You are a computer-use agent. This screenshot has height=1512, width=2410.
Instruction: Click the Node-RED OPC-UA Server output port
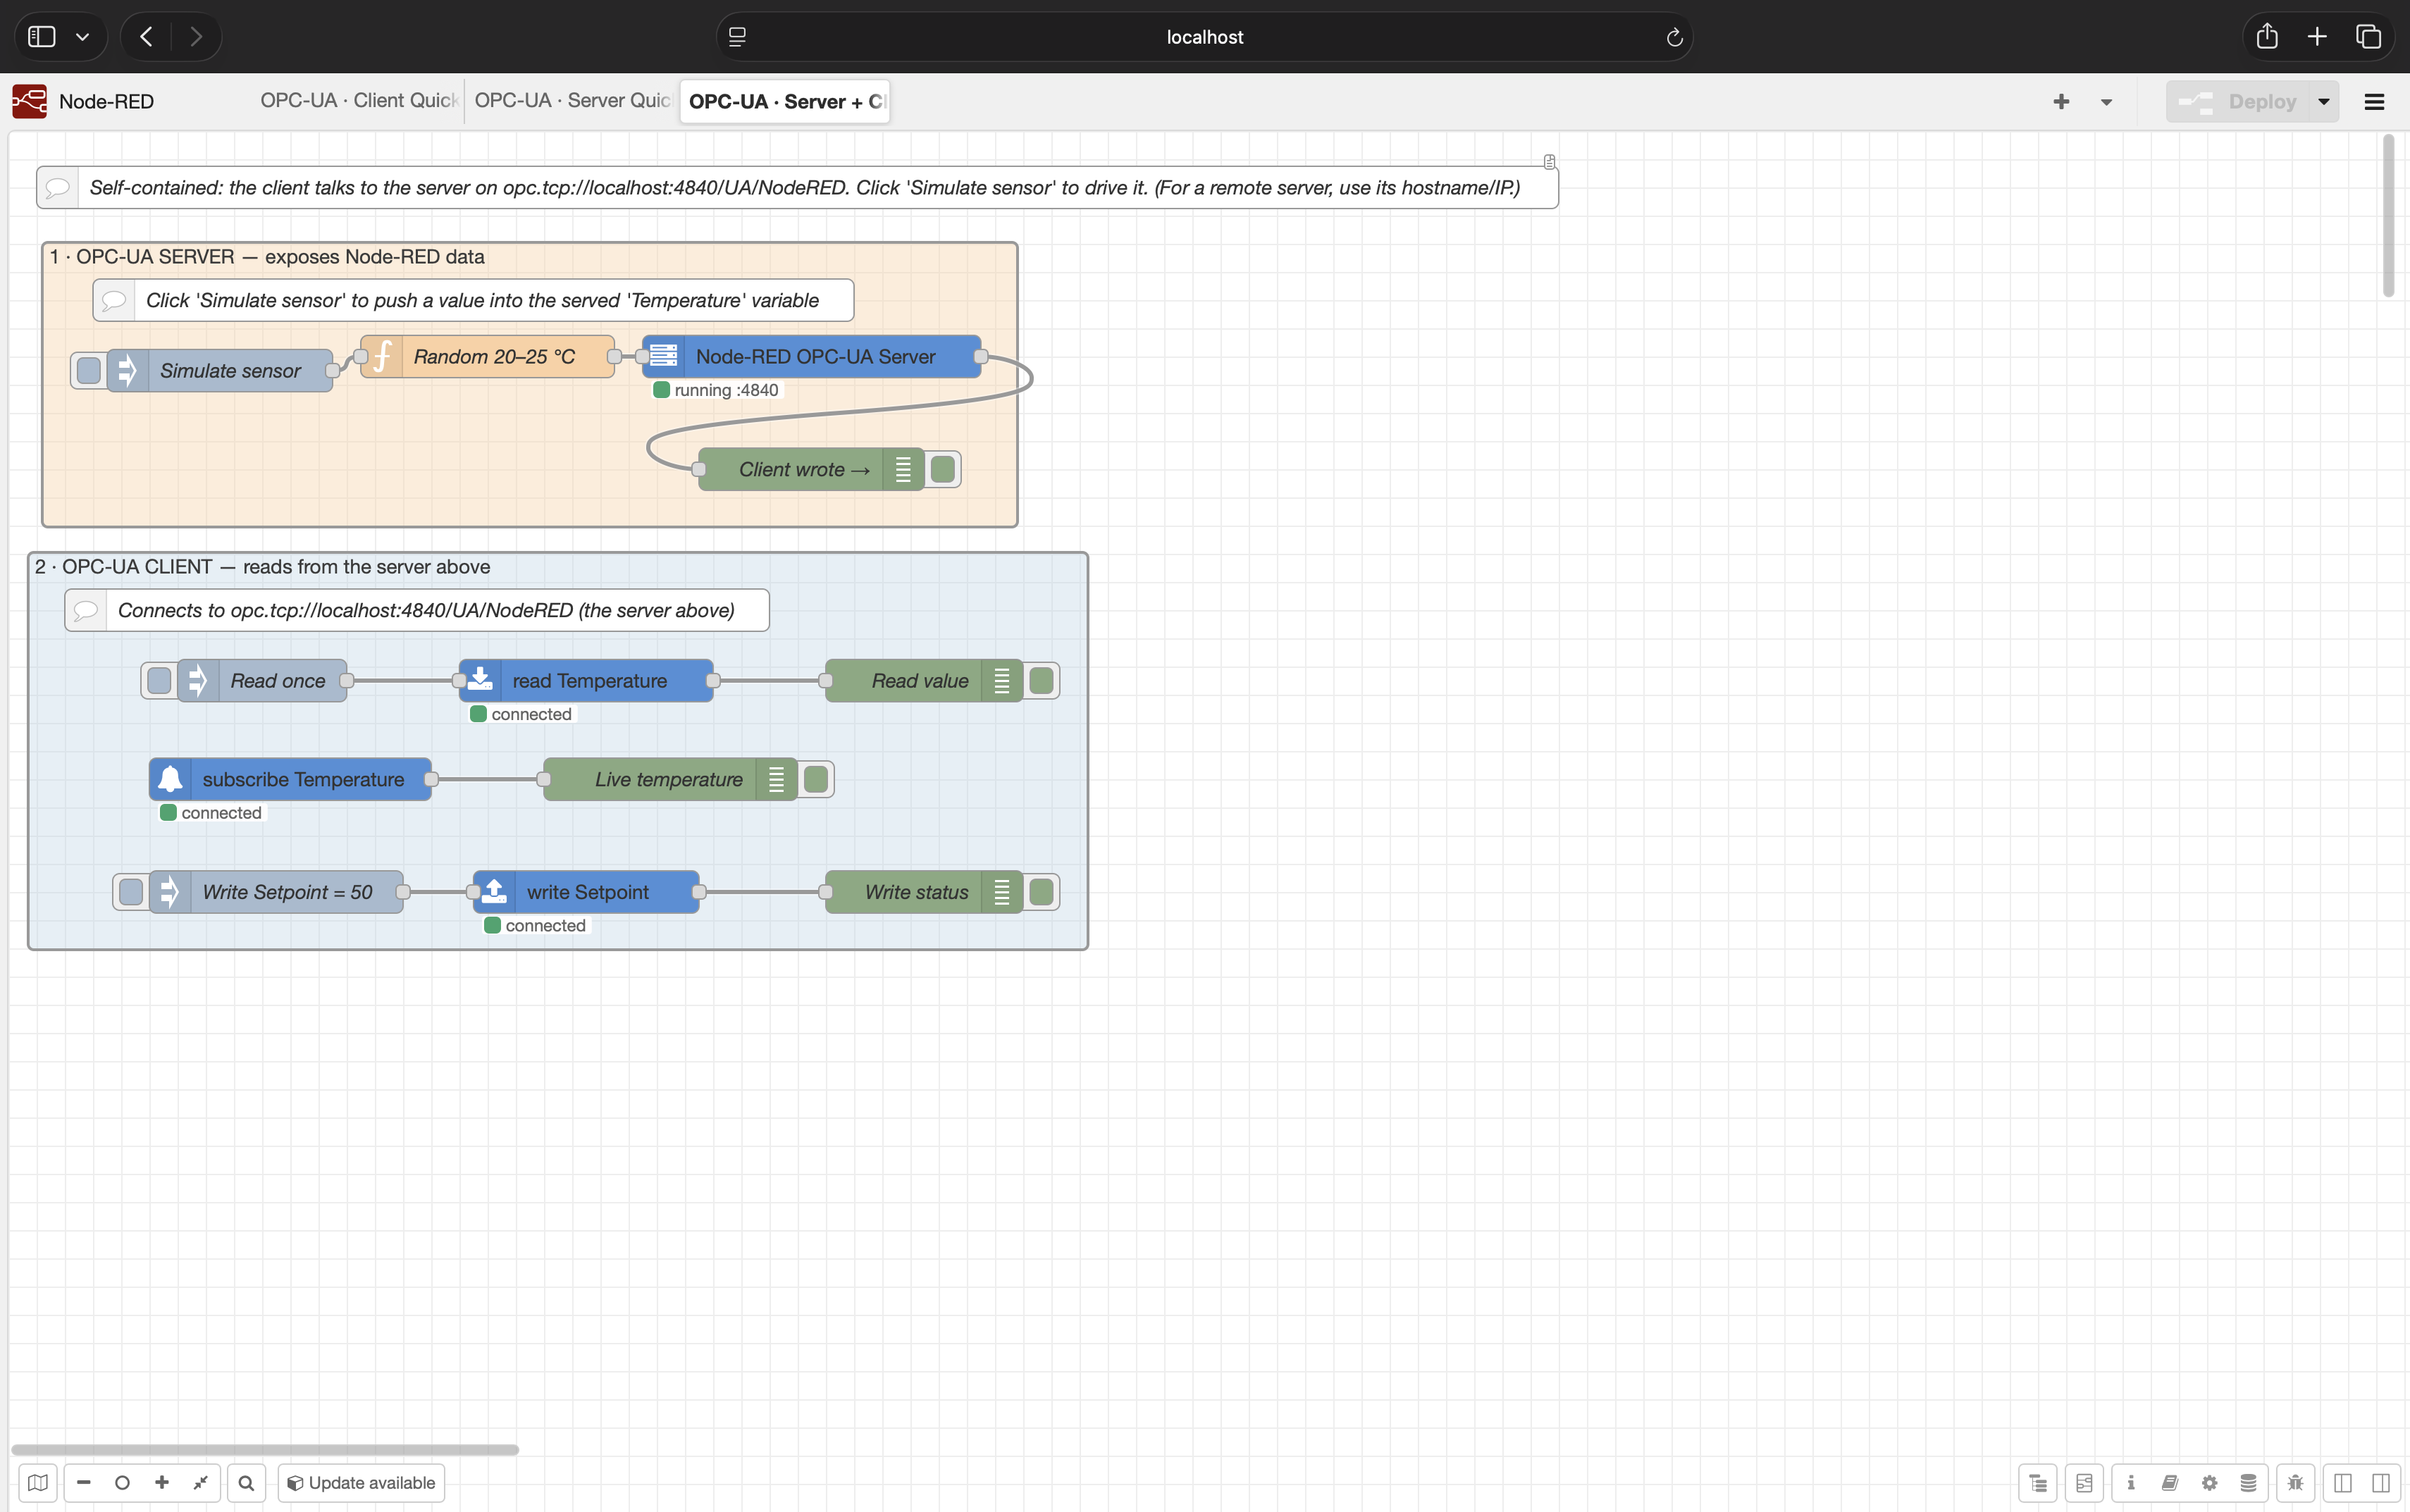click(981, 356)
